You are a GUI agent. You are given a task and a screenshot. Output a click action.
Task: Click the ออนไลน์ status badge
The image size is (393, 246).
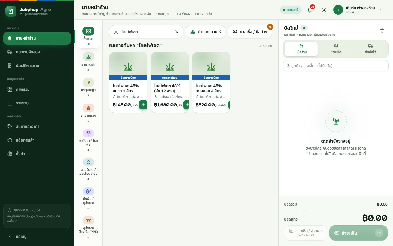pyautogui.click(x=290, y=10)
